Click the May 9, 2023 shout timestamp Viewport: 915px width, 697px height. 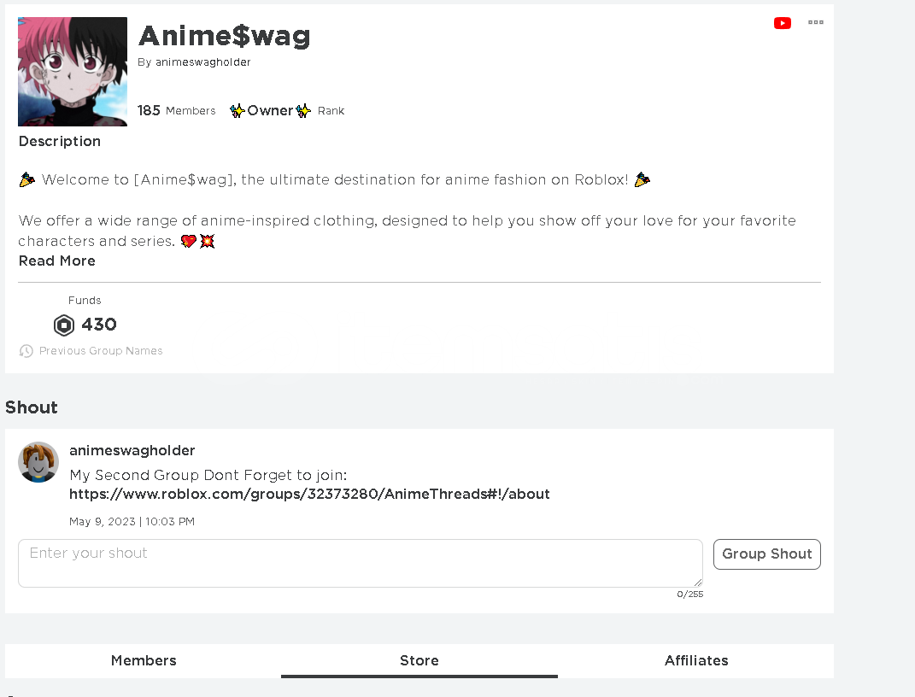click(x=132, y=521)
